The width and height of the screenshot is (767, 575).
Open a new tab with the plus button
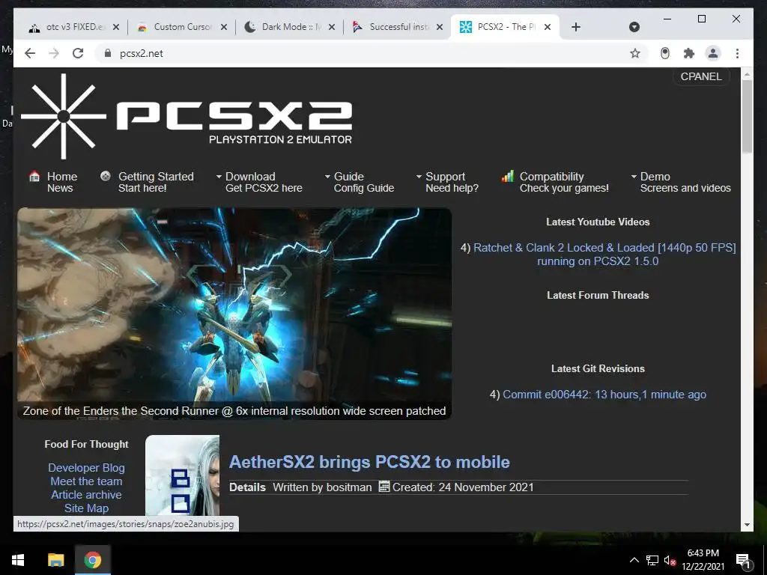pyautogui.click(x=576, y=27)
